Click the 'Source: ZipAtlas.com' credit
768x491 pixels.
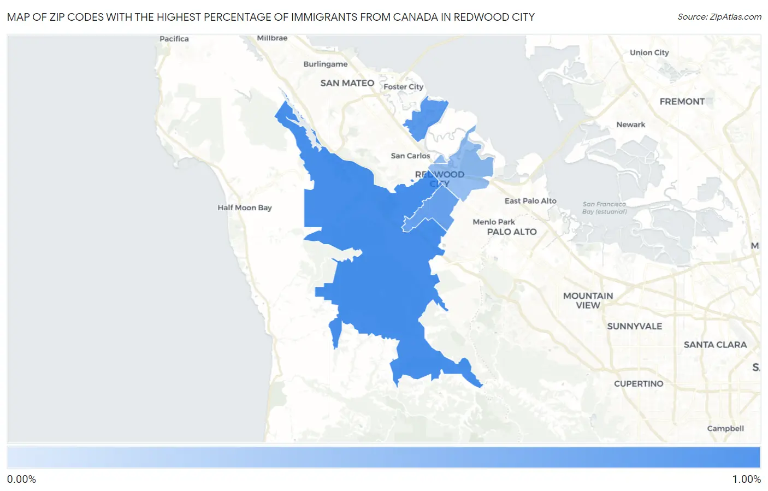pos(719,17)
